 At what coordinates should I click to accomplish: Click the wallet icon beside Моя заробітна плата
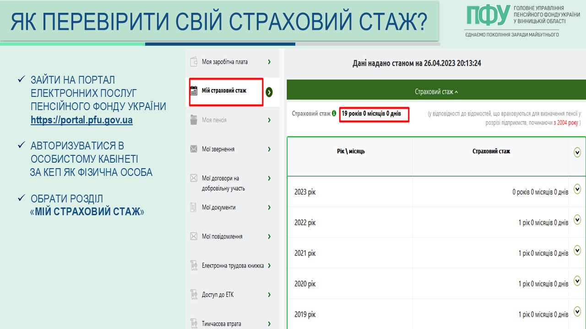(194, 62)
